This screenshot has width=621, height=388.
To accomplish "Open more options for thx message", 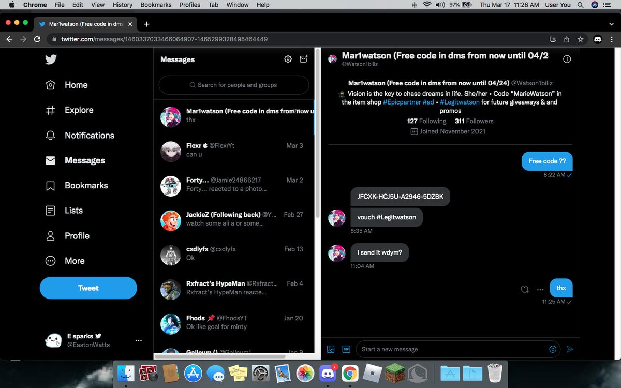I will coord(540,289).
